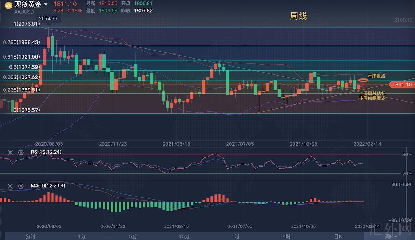Viewport: 415px width, 240px height.
Task: Switch to the 1时 timeframe
Action: point(235,236)
